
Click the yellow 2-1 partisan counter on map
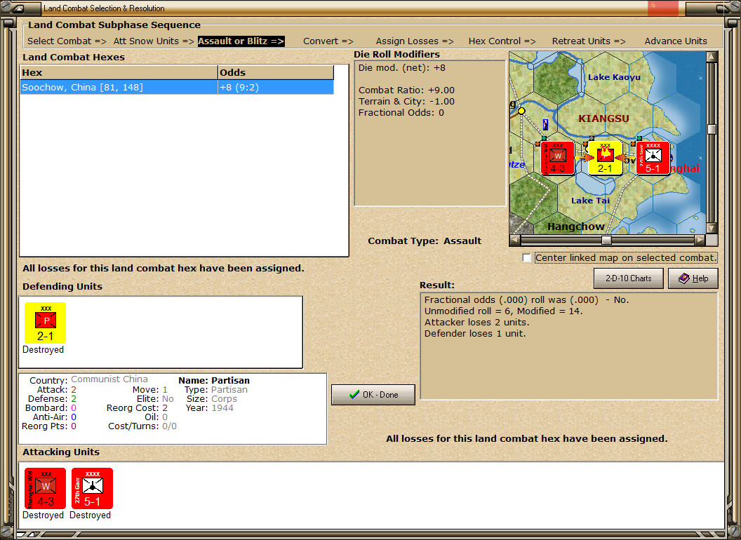[x=605, y=158]
